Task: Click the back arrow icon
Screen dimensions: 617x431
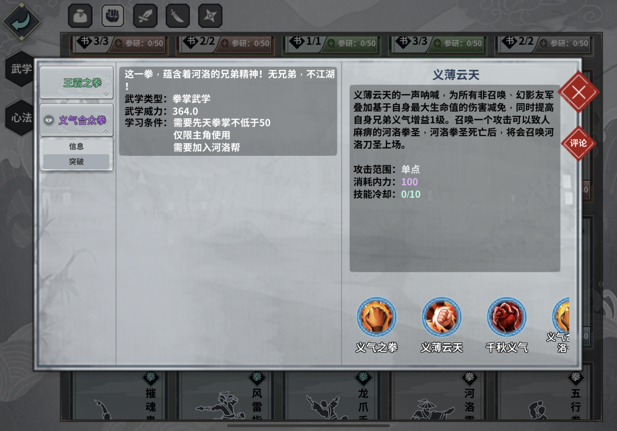Action: (22, 21)
